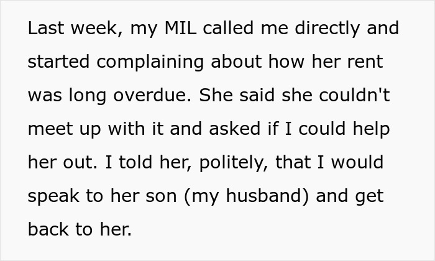Click the word "started"
This screenshot has height=261, width=435.
58,62
